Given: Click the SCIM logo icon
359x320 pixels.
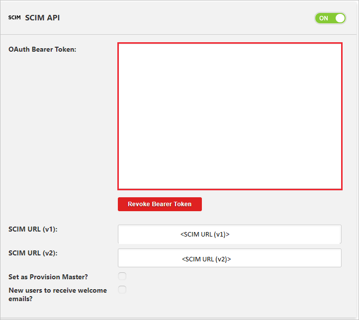Looking at the screenshot, I should tap(14, 17).
